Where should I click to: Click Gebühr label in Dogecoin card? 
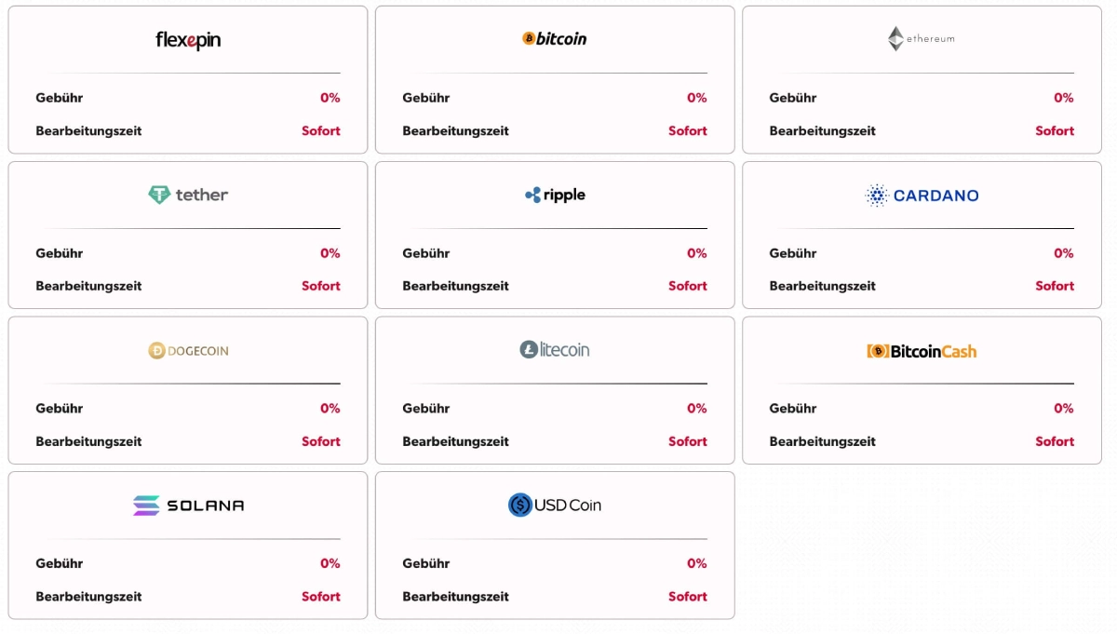coord(60,408)
